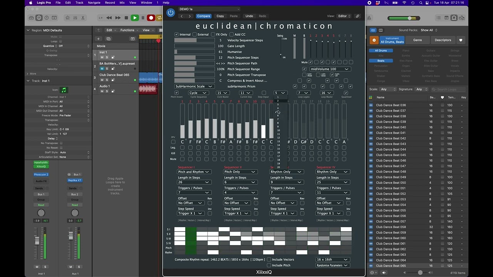Click the Compare button in plugin header
This screenshot has width=493, height=277.
pos(203,16)
